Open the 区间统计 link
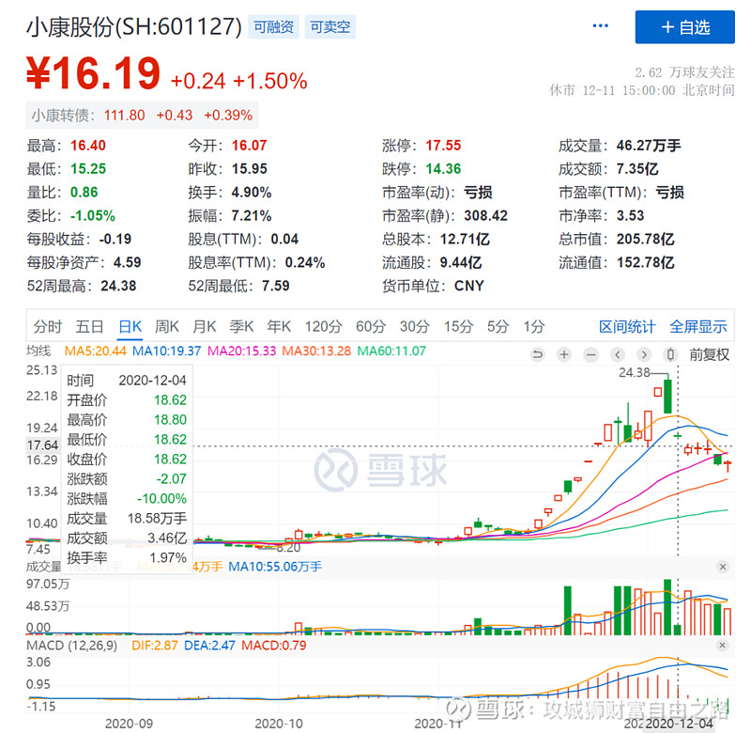This screenshot has width=751, height=733. coord(627,326)
